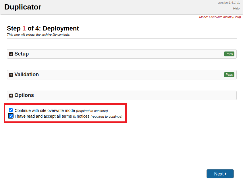Image resolution: width=243 pixels, height=187 pixels.
Task: Expand the Options section title
Action: pyautogui.click(x=24, y=95)
